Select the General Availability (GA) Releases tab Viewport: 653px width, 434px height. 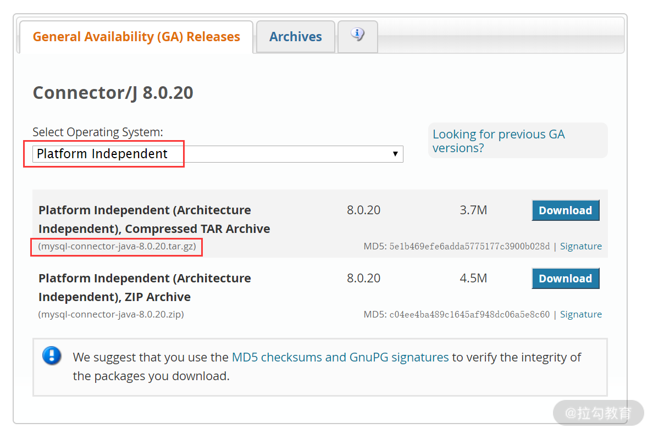tap(136, 37)
